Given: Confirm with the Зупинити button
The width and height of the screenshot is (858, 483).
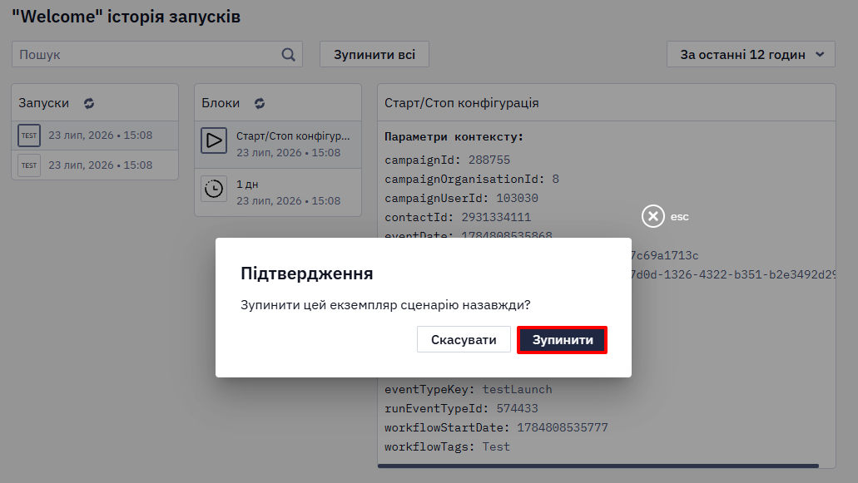Looking at the screenshot, I should 562,340.
